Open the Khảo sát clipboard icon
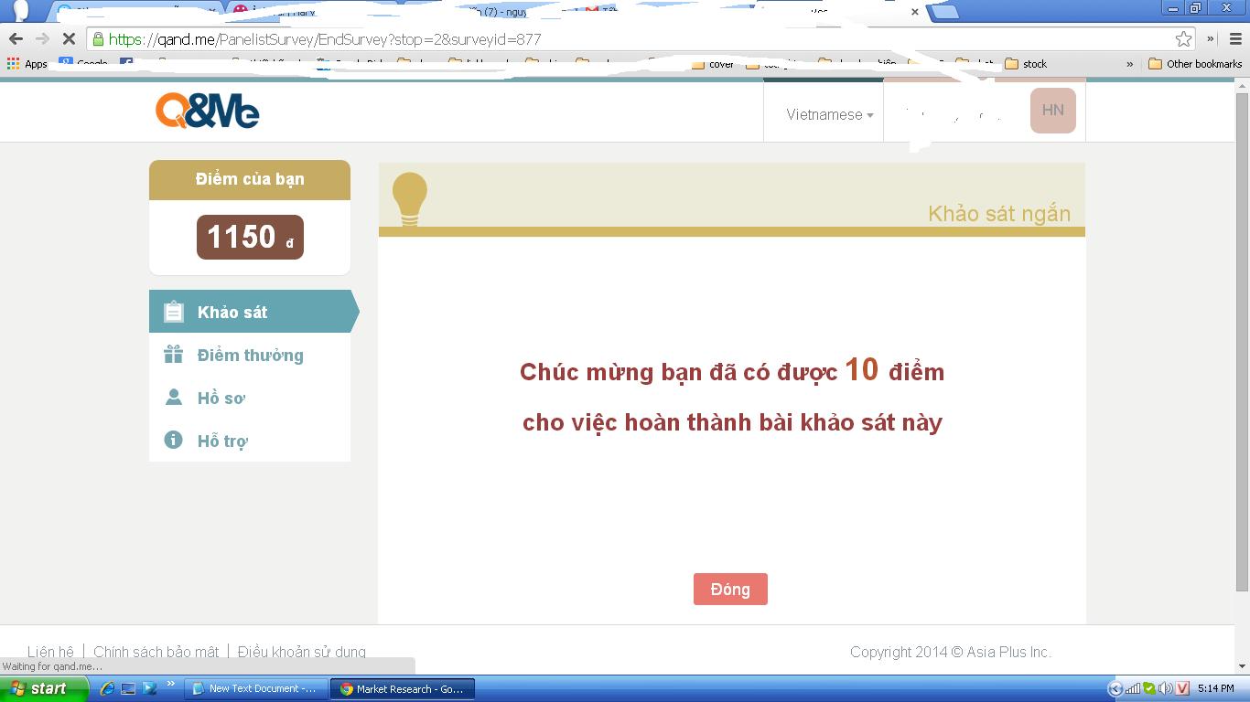The width and height of the screenshot is (1250, 702). click(173, 312)
